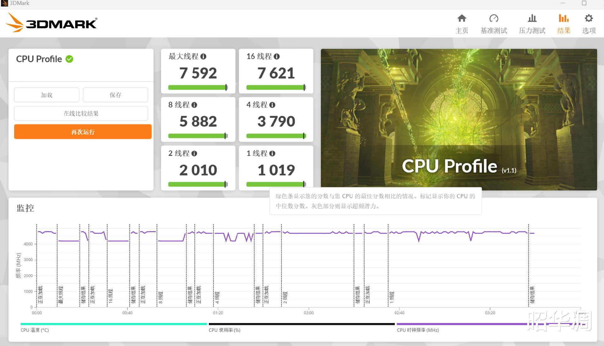Click info icon next to 8 线程
Image resolution: width=604 pixels, height=346 pixels.
coord(194,105)
